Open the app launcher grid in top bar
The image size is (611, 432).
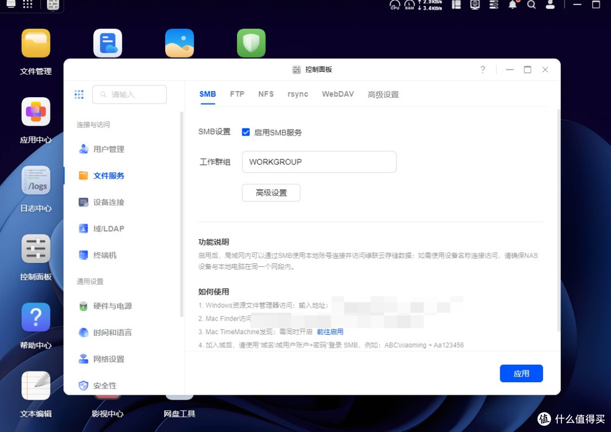click(x=27, y=5)
